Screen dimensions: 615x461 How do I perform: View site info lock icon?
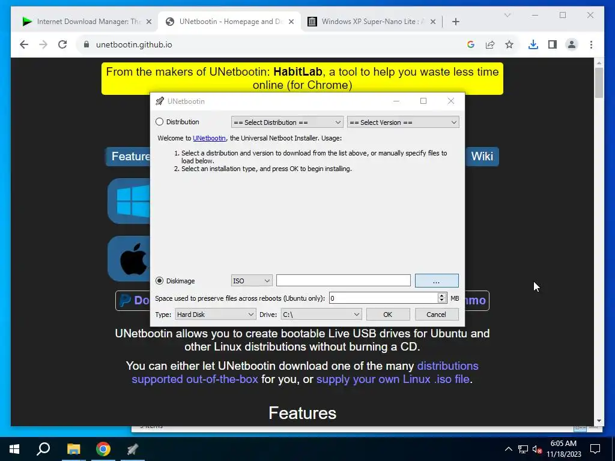coord(86,44)
